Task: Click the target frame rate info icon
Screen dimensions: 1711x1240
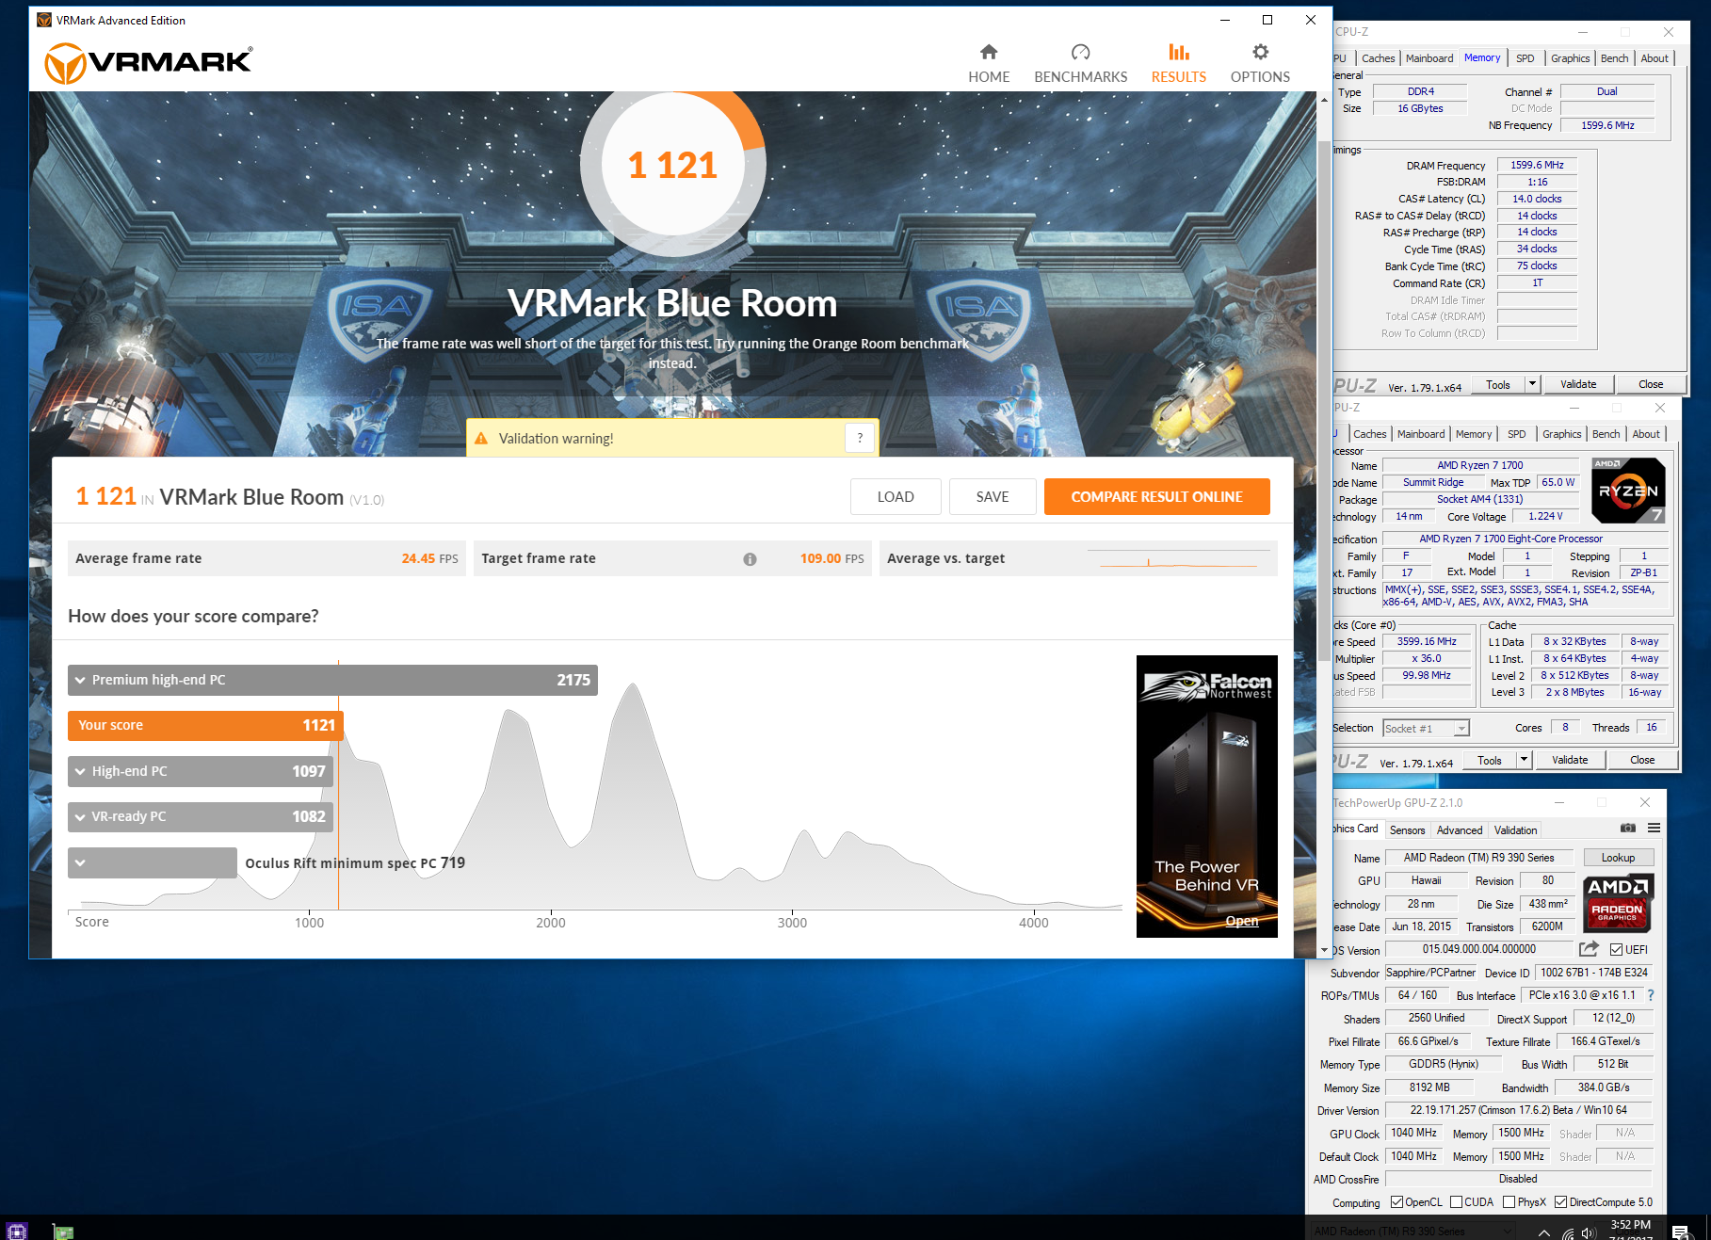Action: tap(750, 559)
